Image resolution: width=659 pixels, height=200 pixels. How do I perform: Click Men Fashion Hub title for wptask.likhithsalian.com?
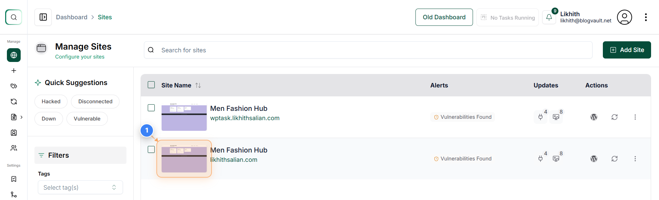pos(239,108)
